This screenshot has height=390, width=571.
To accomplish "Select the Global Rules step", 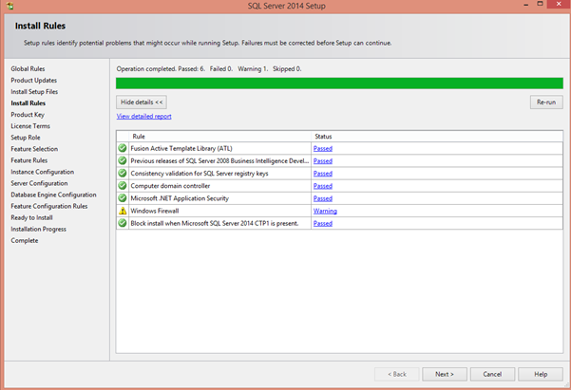I will click(28, 68).
